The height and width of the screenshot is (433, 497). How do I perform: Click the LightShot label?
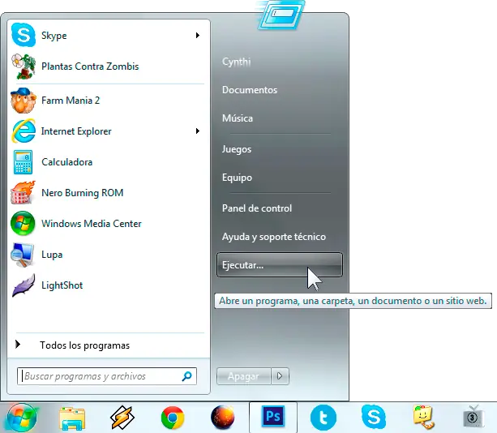pyautogui.click(x=62, y=285)
